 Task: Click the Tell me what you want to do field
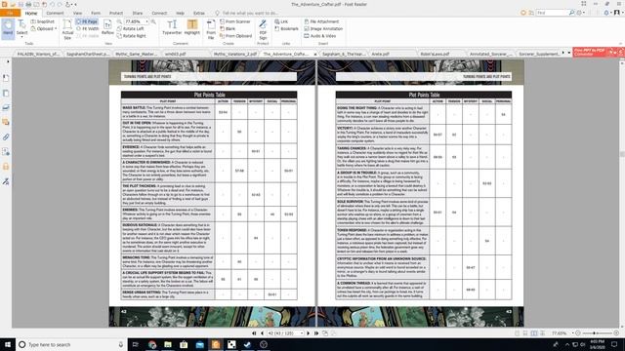pos(247,13)
